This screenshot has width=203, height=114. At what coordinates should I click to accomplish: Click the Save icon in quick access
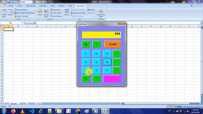point(9,2)
